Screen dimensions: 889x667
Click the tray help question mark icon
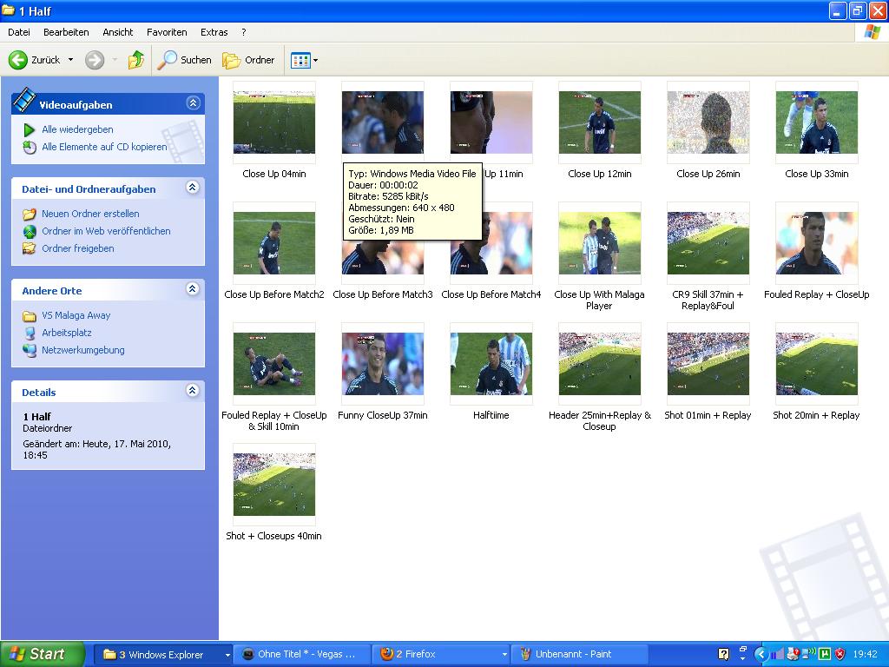[x=723, y=654]
